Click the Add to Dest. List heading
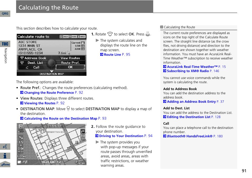Screen dimensions: 252x178 (176, 108)
